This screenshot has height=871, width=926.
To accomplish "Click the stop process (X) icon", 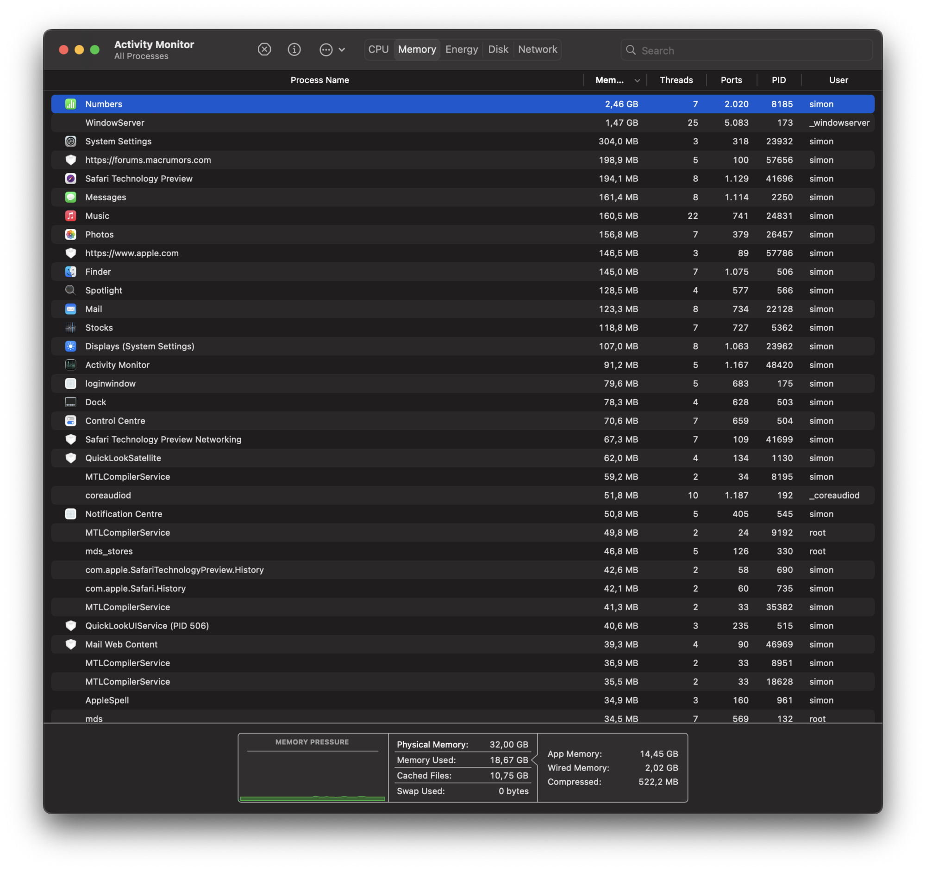I will [x=264, y=49].
